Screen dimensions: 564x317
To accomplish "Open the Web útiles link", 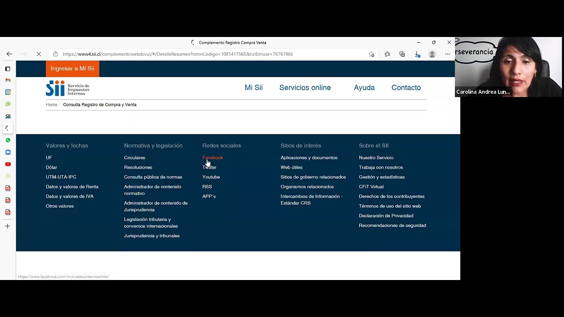I will point(291,167).
